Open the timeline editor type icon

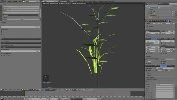[x=2, y=99]
